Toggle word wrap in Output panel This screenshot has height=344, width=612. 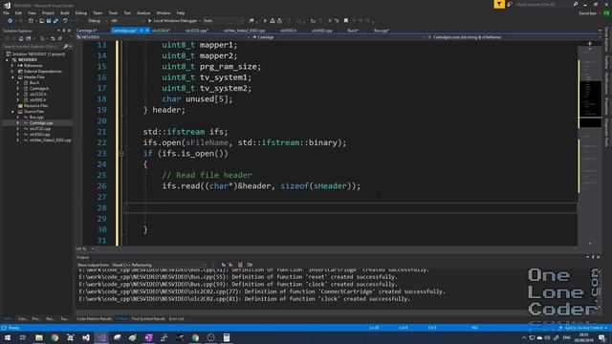click(250, 265)
